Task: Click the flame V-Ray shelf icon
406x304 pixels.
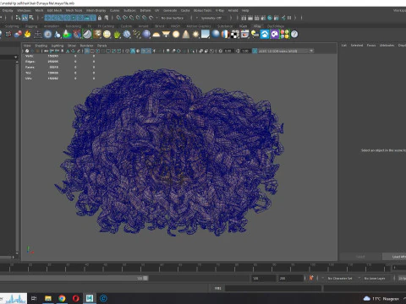Action: pos(27,35)
